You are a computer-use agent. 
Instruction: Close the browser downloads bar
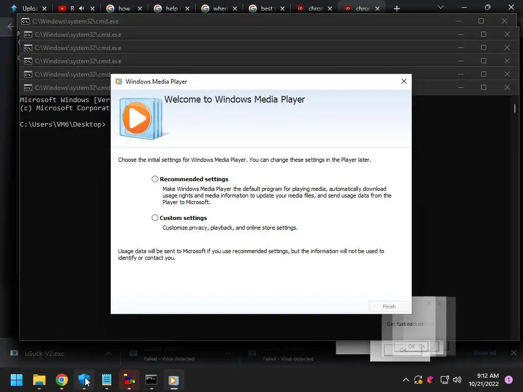pyautogui.click(x=514, y=353)
